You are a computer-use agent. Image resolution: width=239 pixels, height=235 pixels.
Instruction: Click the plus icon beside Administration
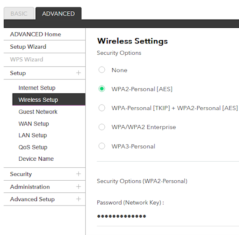tap(79, 186)
